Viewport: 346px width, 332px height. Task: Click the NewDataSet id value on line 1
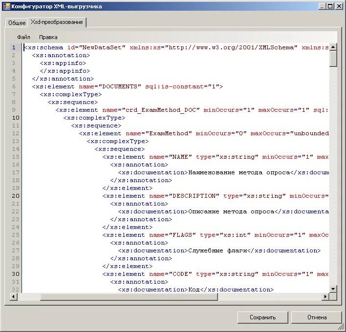pos(102,47)
